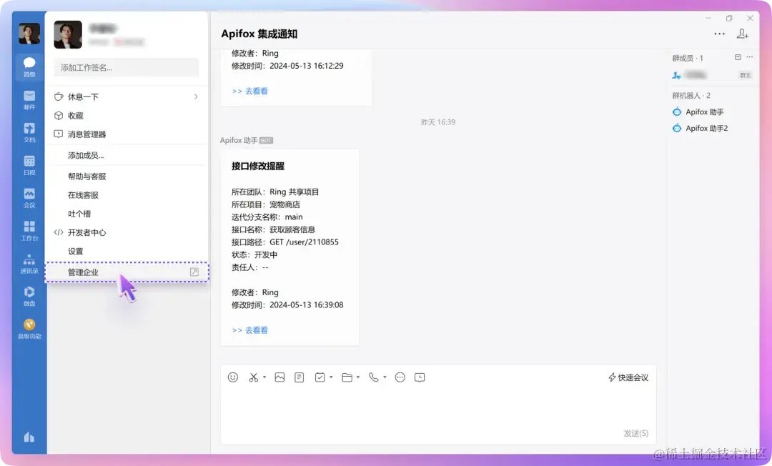Select 管理企业 manage enterprise entry
This screenshot has width=772, height=466.
127,272
